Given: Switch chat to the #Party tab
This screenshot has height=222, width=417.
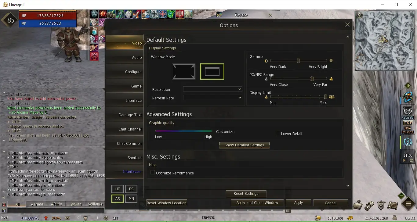Looking at the screenshot, I should click(x=56, y=204).
